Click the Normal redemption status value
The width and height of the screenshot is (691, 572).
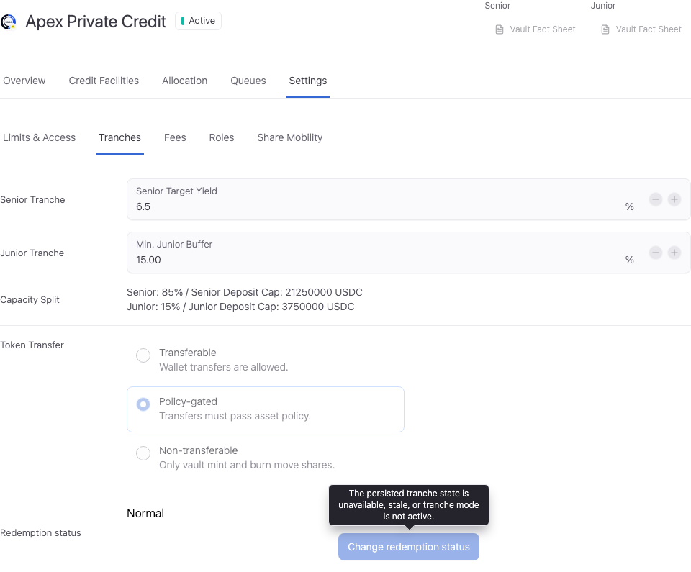point(145,514)
